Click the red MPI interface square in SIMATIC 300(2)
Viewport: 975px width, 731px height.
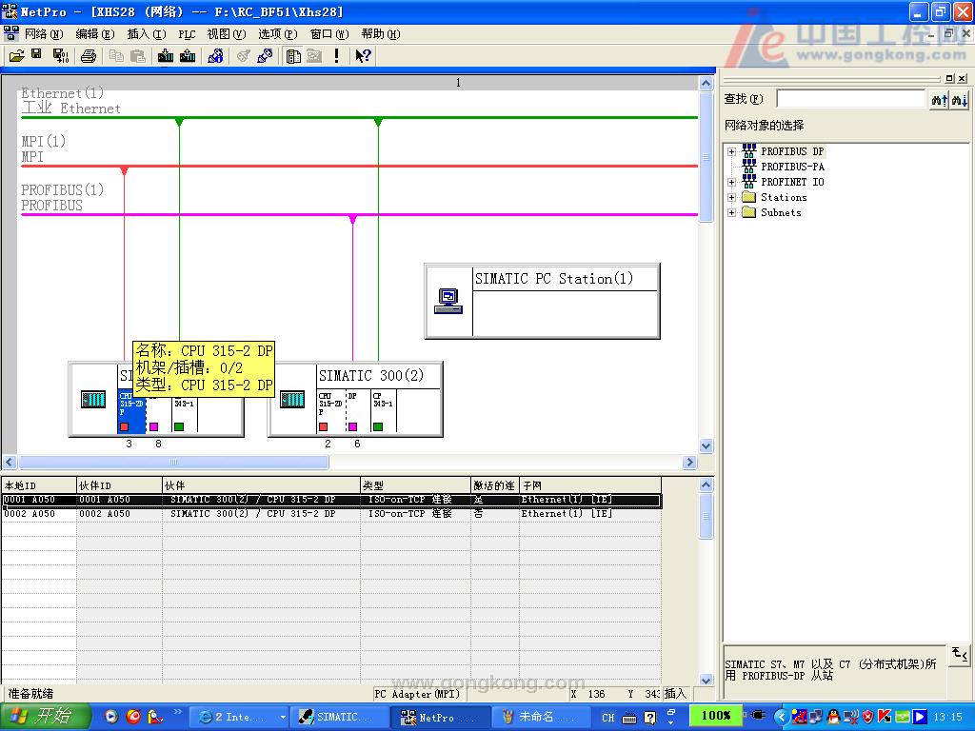tap(324, 427)
